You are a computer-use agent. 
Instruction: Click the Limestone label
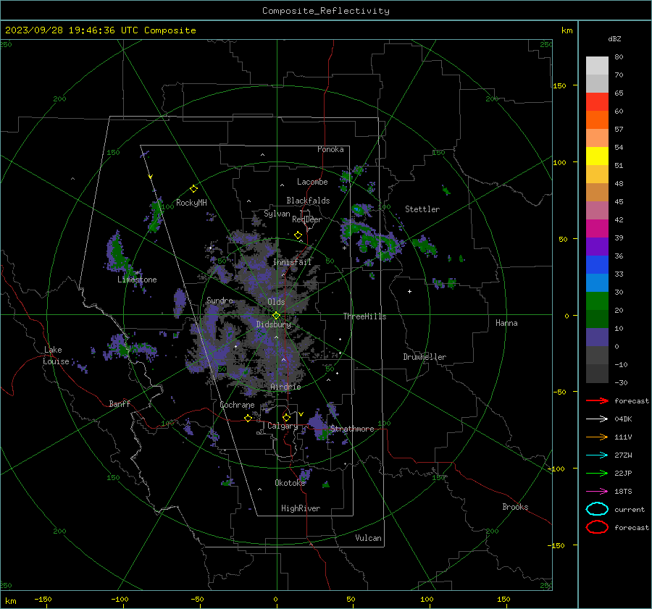[x=137, y=280]
